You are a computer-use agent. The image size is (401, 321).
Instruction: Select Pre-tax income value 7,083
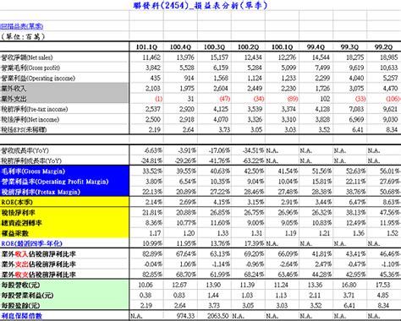point(356,109)
